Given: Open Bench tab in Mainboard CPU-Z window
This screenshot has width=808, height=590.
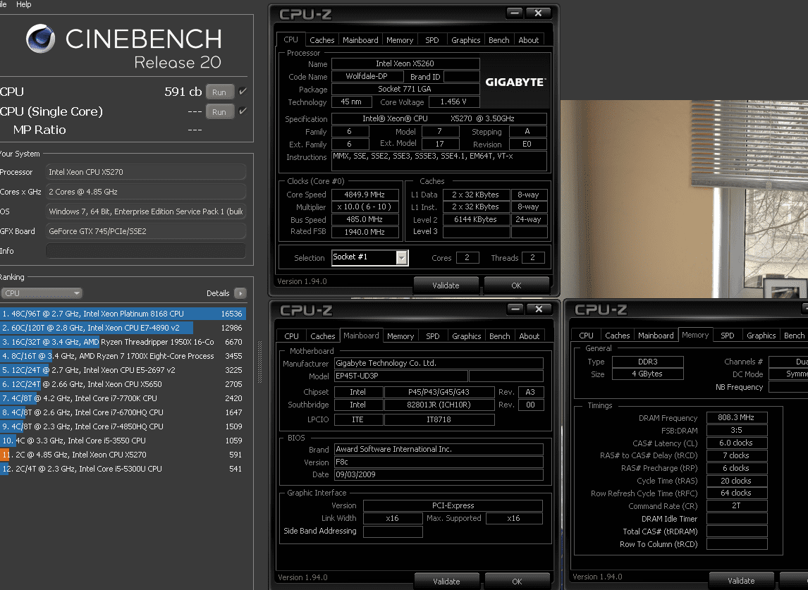Looking at the screenshot, I should tap(499, 336).
